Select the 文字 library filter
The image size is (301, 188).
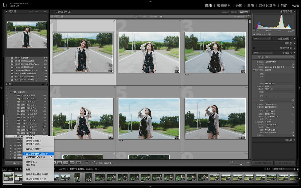(x=137, y=17)
